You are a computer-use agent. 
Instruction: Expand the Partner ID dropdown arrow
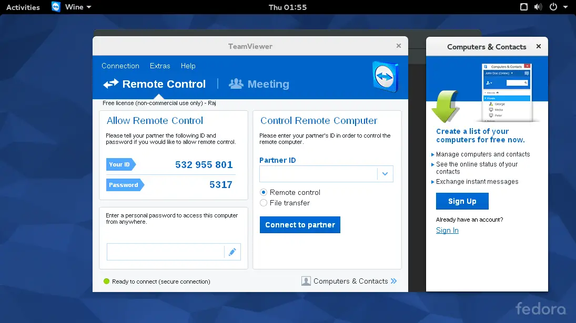point(385,174)
